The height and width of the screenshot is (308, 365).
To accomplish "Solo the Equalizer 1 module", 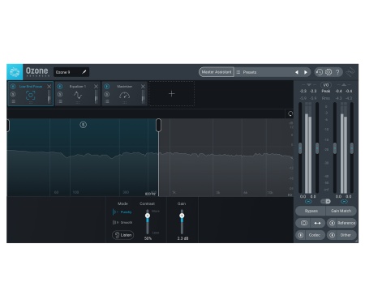I will [x=60, y=94].
